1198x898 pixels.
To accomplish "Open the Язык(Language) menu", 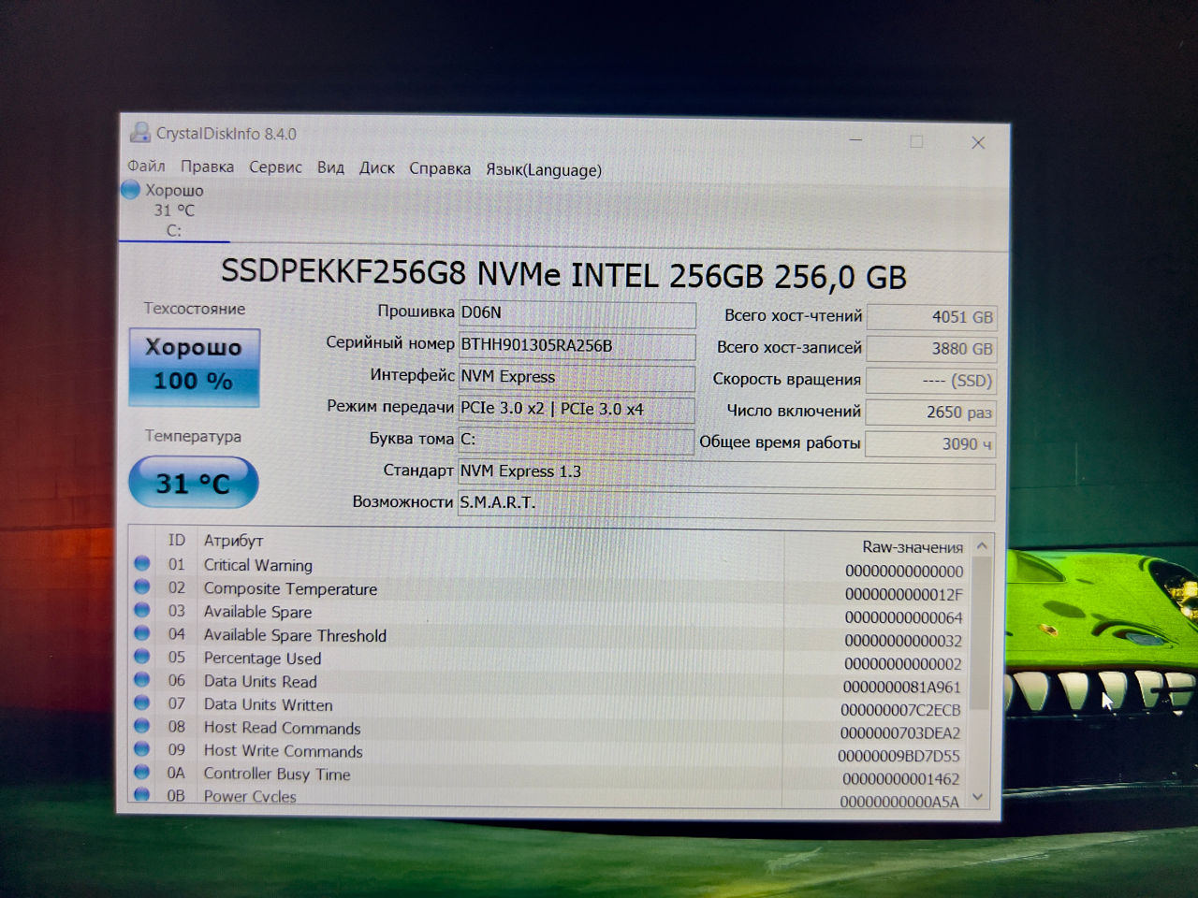I will pos(543,170).
